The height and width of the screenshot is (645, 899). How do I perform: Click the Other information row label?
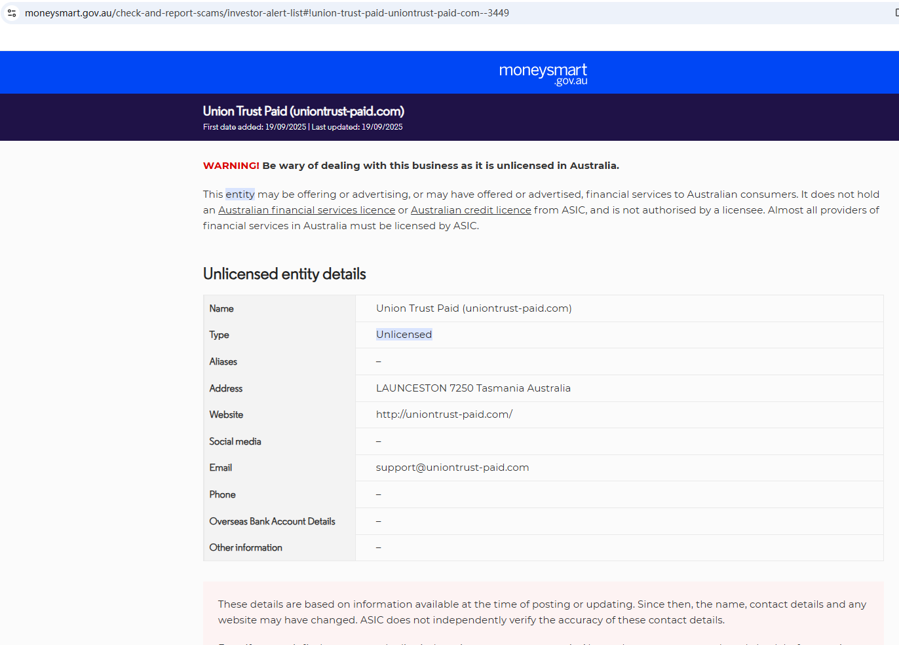click(246, 547)
